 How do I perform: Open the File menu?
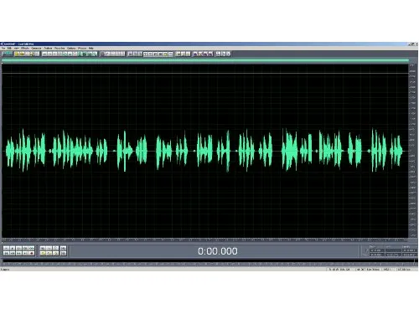point(3,49)
